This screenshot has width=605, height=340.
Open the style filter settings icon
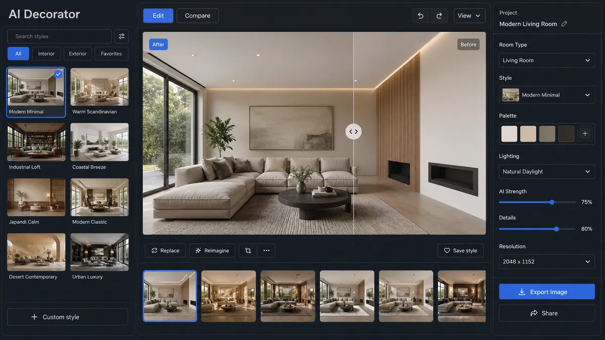point(121,36)
